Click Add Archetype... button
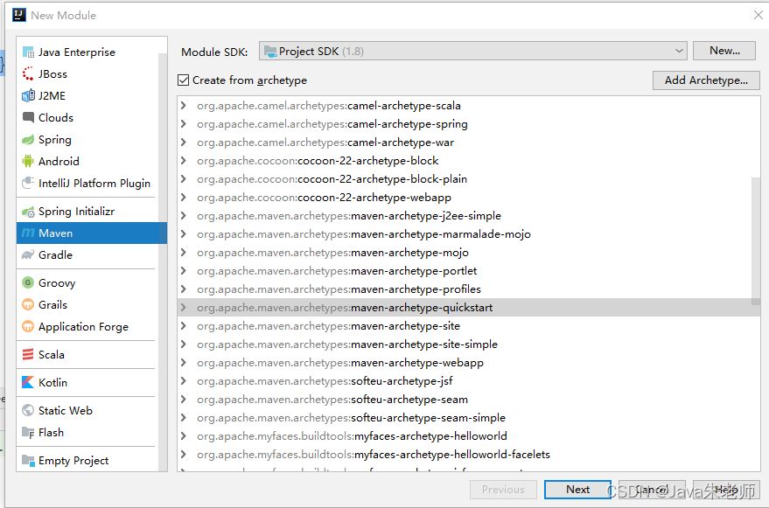This screenshot has width=769, height=508. pyautogui.click(x=706, y=80)
